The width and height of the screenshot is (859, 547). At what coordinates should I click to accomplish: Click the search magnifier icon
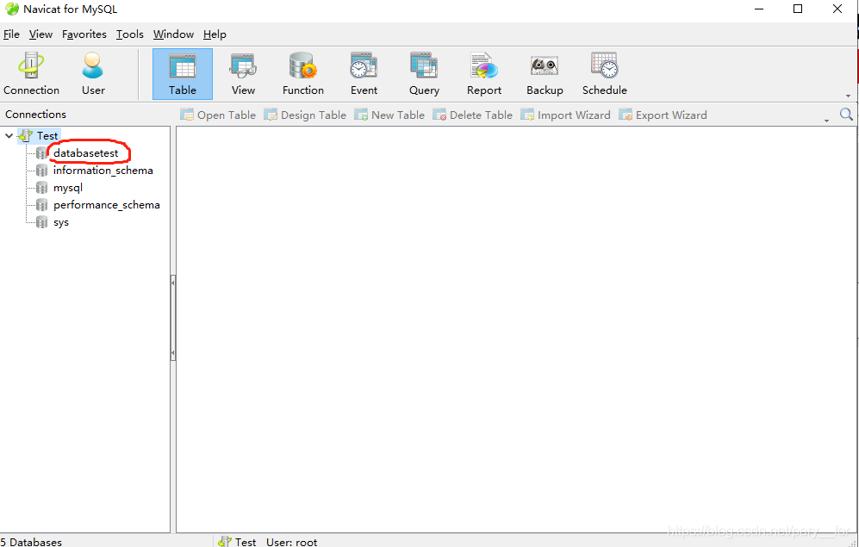click(846, 115)
